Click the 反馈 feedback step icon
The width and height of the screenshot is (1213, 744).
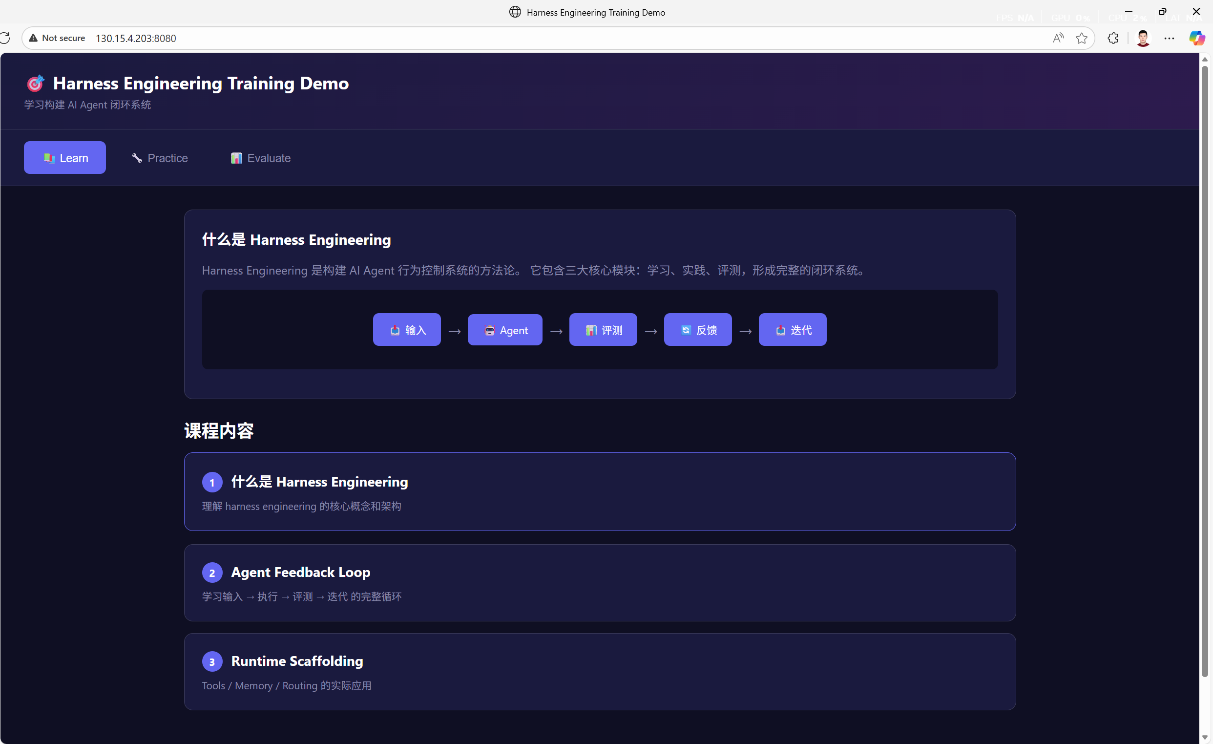pyautogui.click(x=686, y=330)
